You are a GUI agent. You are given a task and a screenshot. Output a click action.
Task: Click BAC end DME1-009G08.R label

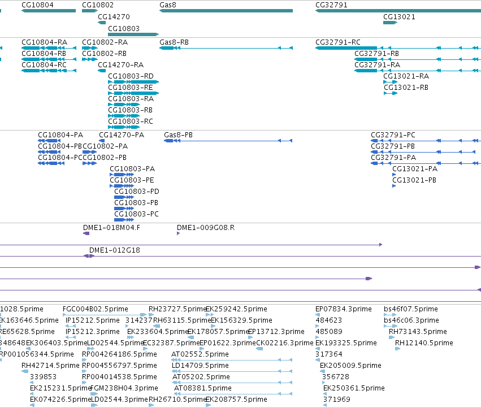(x=206, y=228)
